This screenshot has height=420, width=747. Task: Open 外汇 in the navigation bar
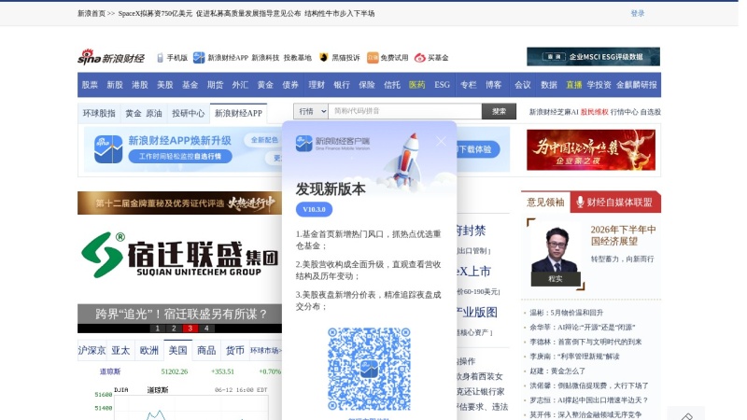point(240,85)
